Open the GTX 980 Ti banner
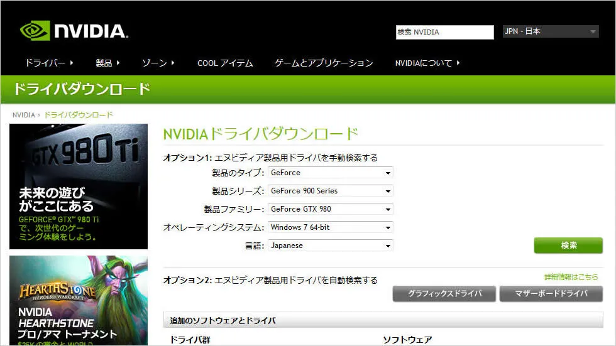The image size is (616, 346). pos(79,187)
